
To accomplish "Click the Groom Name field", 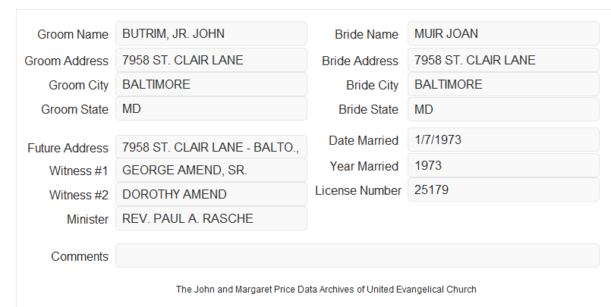I will click(211, 33).
